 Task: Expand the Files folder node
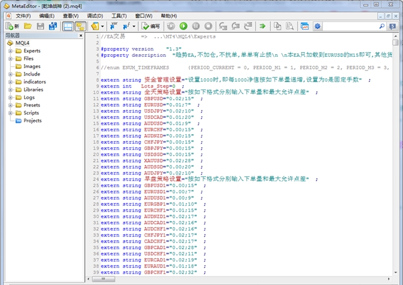(x=10, y=59)
